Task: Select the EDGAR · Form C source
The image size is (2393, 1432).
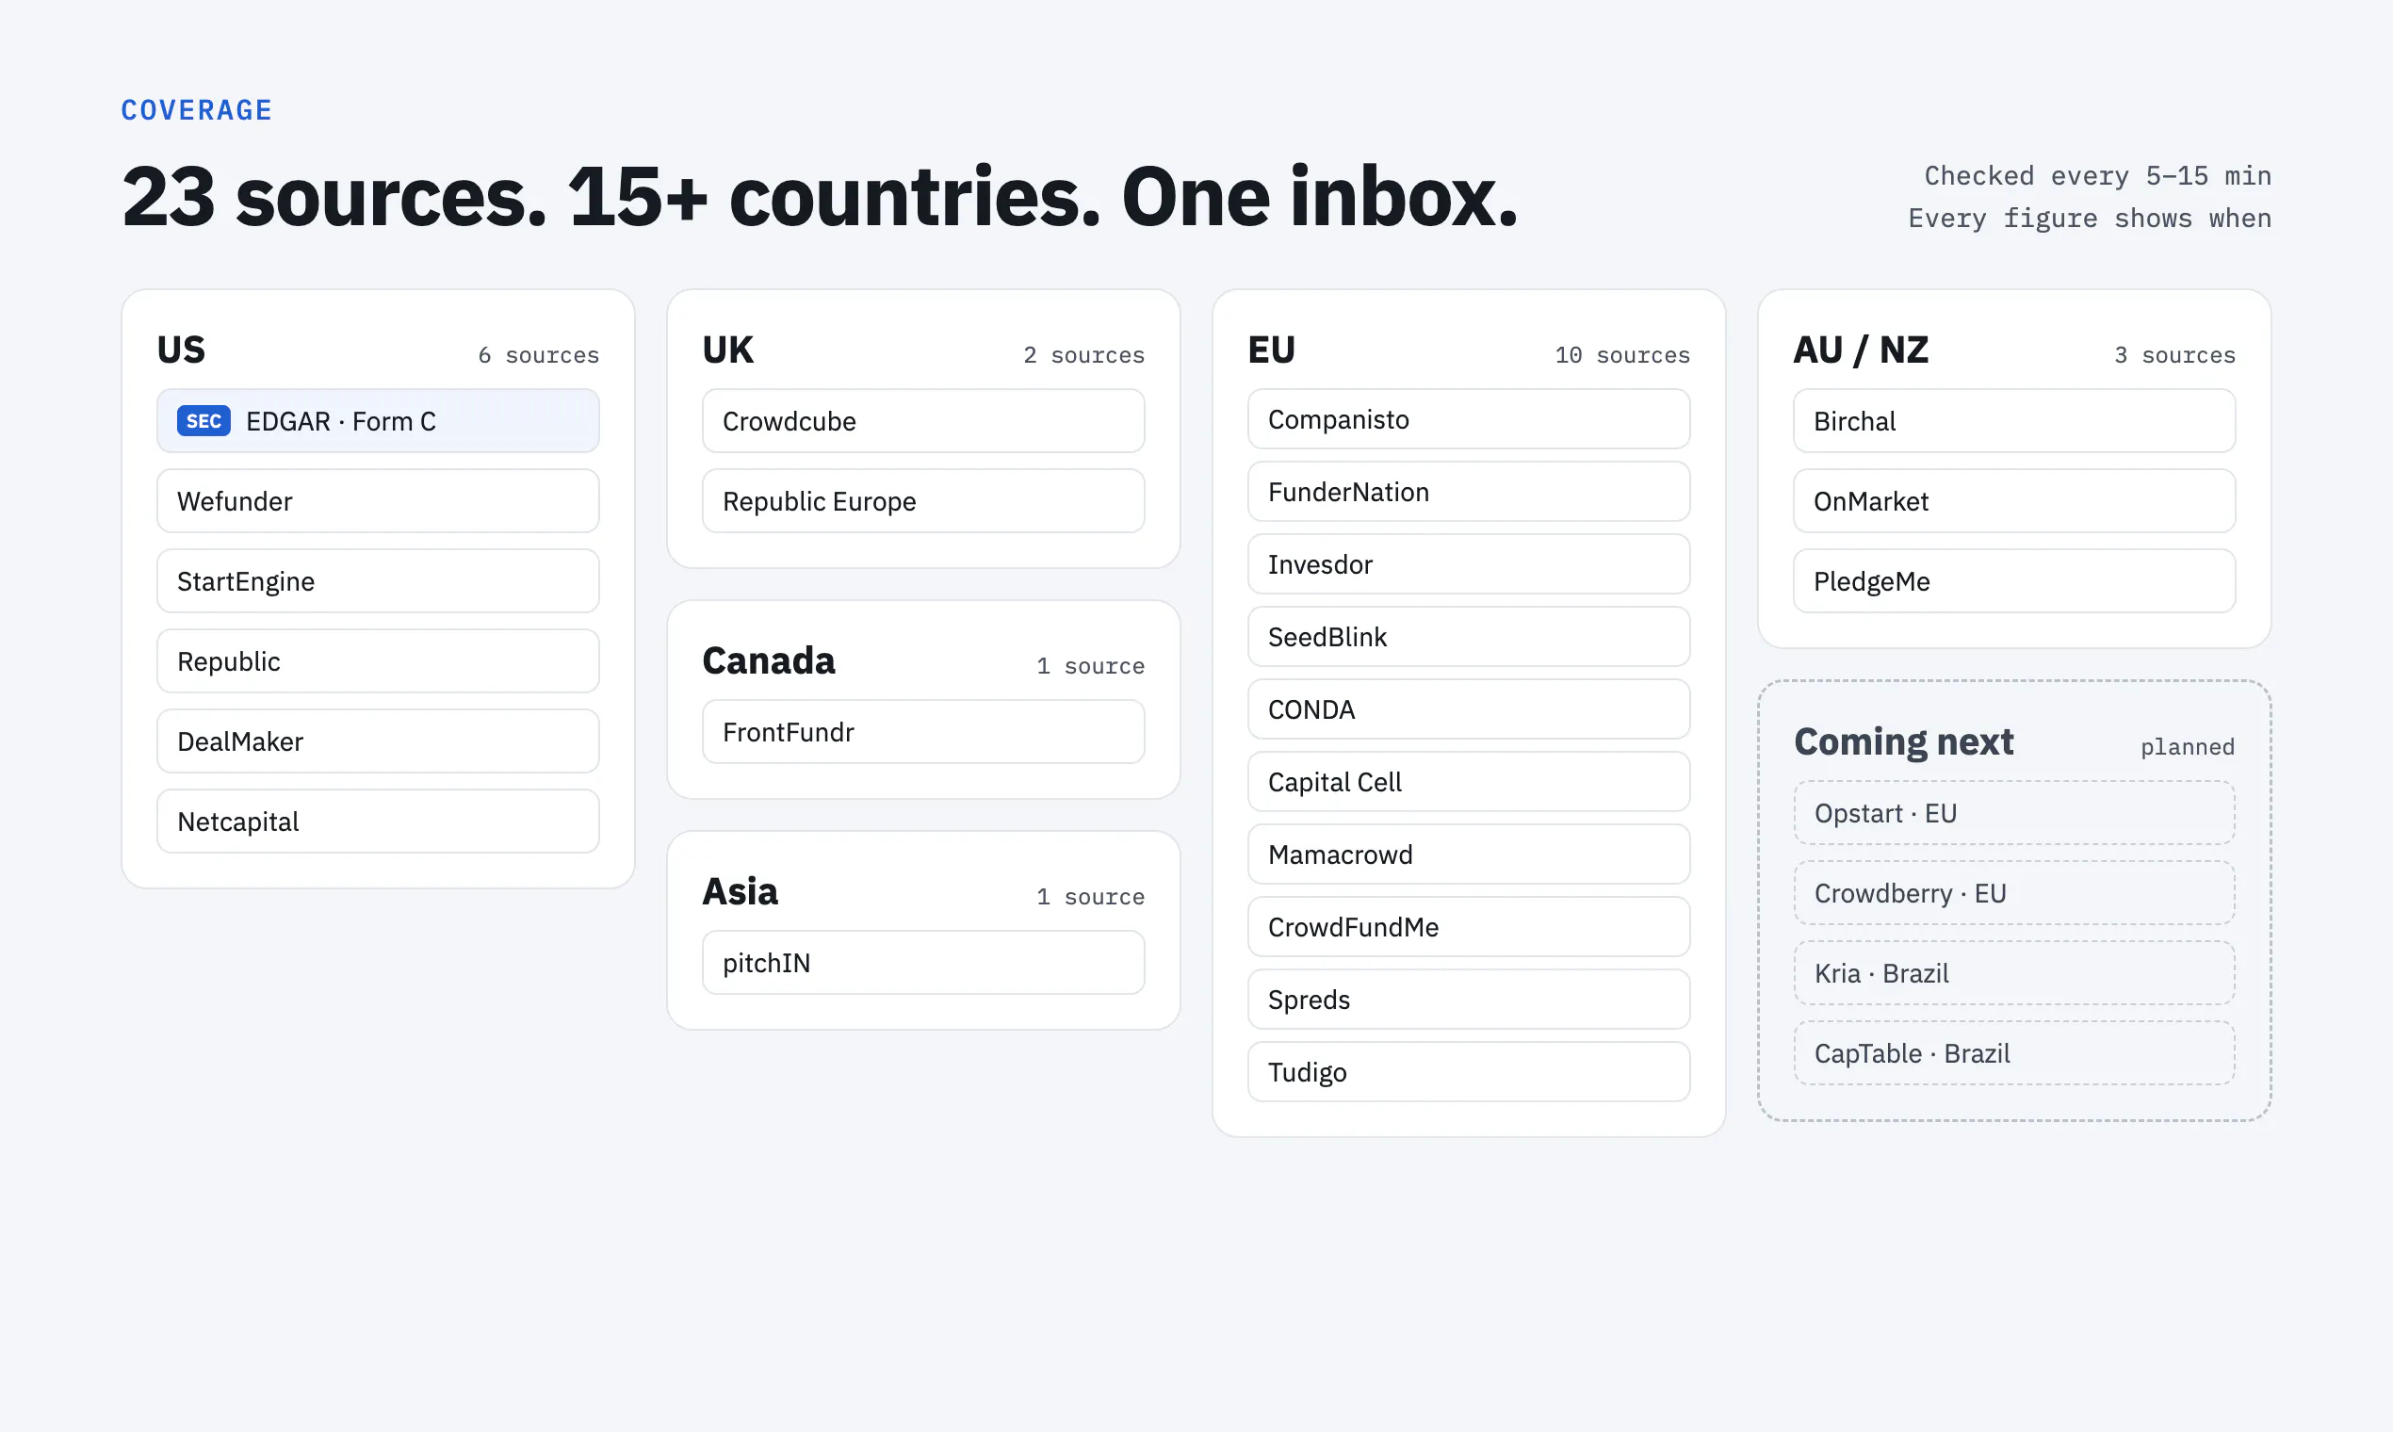Action: 378,421
